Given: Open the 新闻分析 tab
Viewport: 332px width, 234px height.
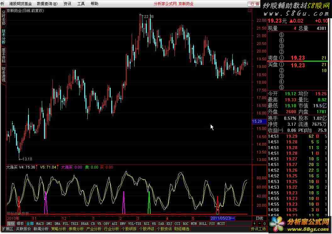Looking at the screenshot, I should point(41,229).
